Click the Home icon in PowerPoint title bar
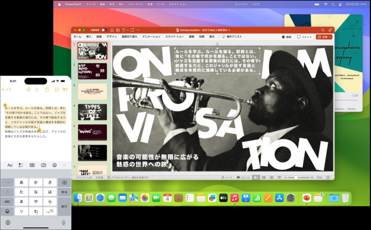 tap(112, 30)
